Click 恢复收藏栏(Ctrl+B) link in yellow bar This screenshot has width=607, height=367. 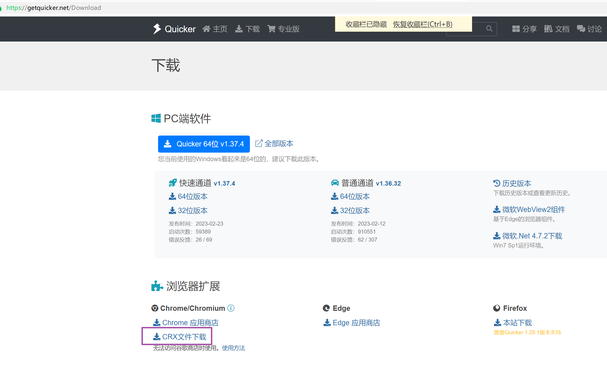pos(423,24)
